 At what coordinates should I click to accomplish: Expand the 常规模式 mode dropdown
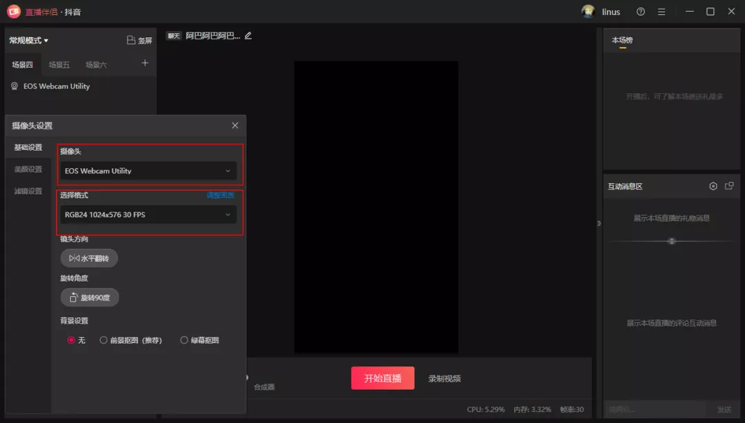coord(28,41)
